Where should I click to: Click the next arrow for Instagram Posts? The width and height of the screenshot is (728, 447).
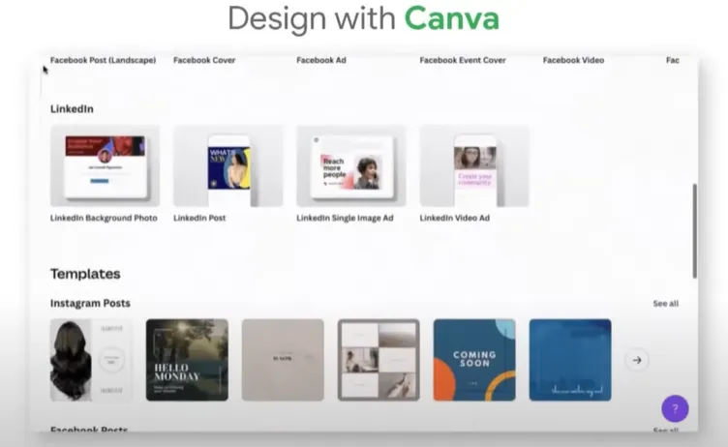point(637,360)
